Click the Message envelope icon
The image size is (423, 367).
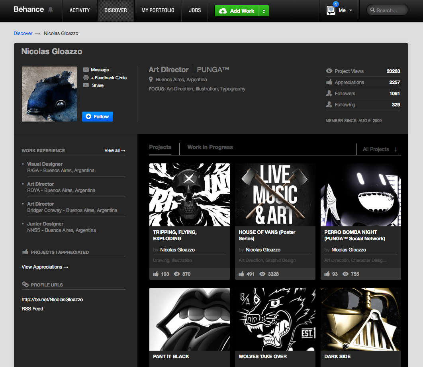(86, 70)
